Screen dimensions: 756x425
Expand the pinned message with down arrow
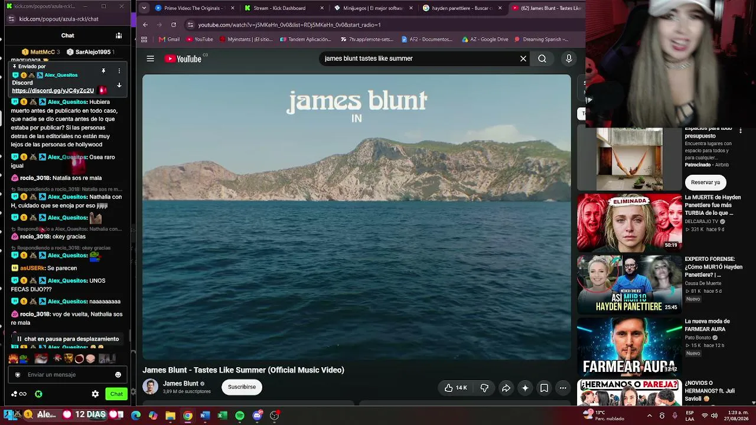pyautogui.click(x=119, y=86)
